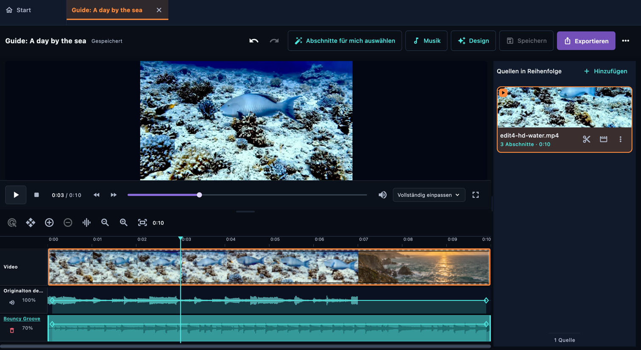Open scene clapper icon on source card
Viewport: 641px width, 350px height.
[603, 139]
